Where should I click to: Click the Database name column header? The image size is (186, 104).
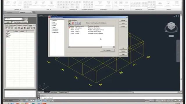click(x=81, y=26)
